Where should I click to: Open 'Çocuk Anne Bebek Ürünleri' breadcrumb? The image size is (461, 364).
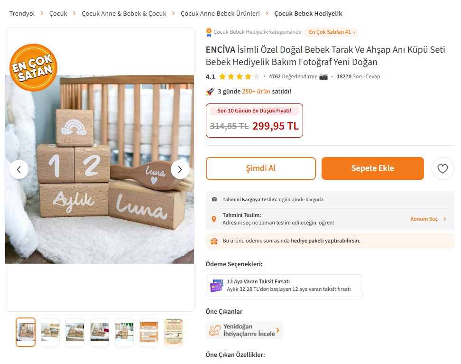click(x=220, y=14)
